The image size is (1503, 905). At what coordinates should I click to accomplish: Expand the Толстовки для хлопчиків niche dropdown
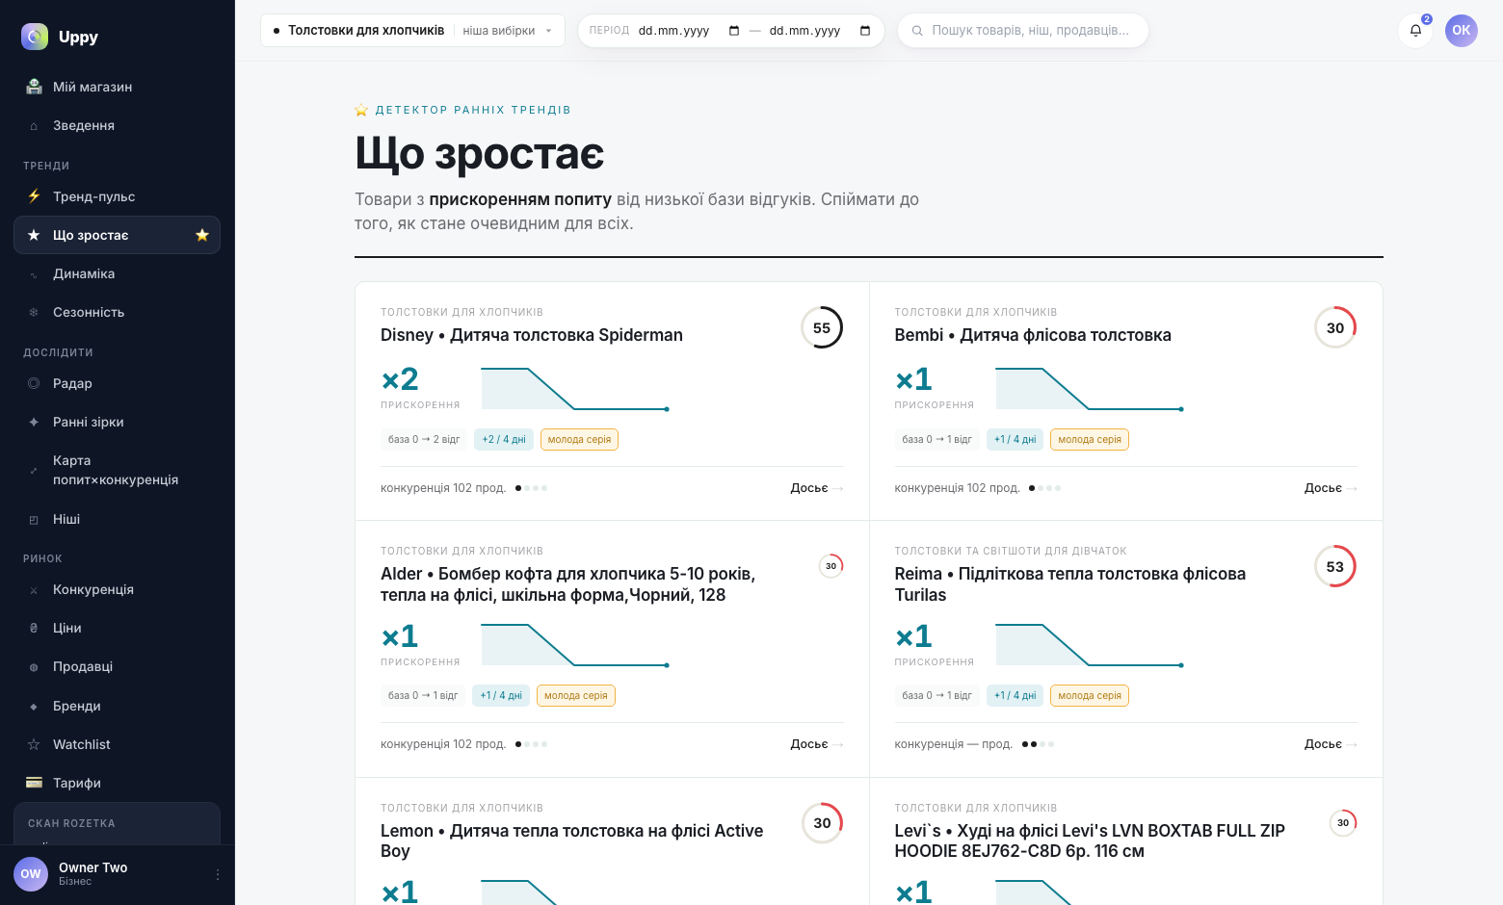coord(412,31)
